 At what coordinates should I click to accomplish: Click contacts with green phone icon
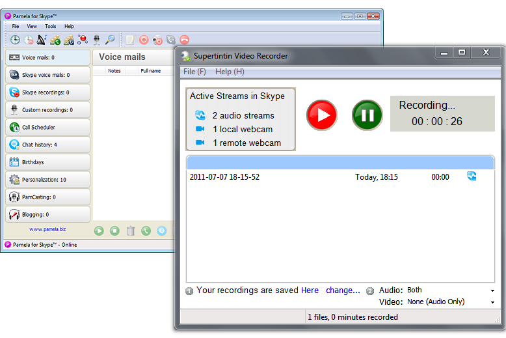[x=55, y=40]
